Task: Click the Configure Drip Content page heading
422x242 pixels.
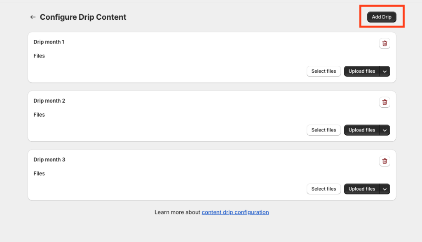Action: coord(83,17)
